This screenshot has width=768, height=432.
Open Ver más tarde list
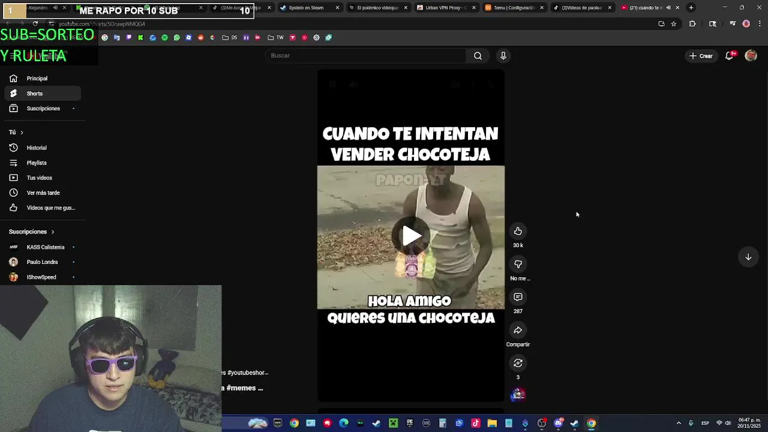[x=42, y=193]
